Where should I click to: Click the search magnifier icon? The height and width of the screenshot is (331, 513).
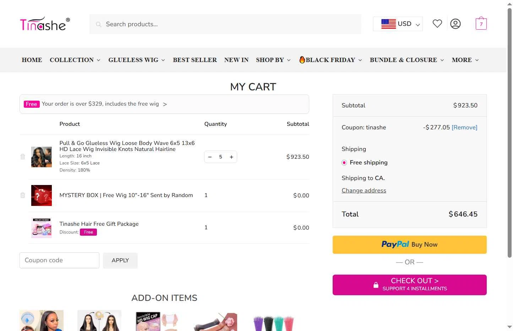click(99, 24)
